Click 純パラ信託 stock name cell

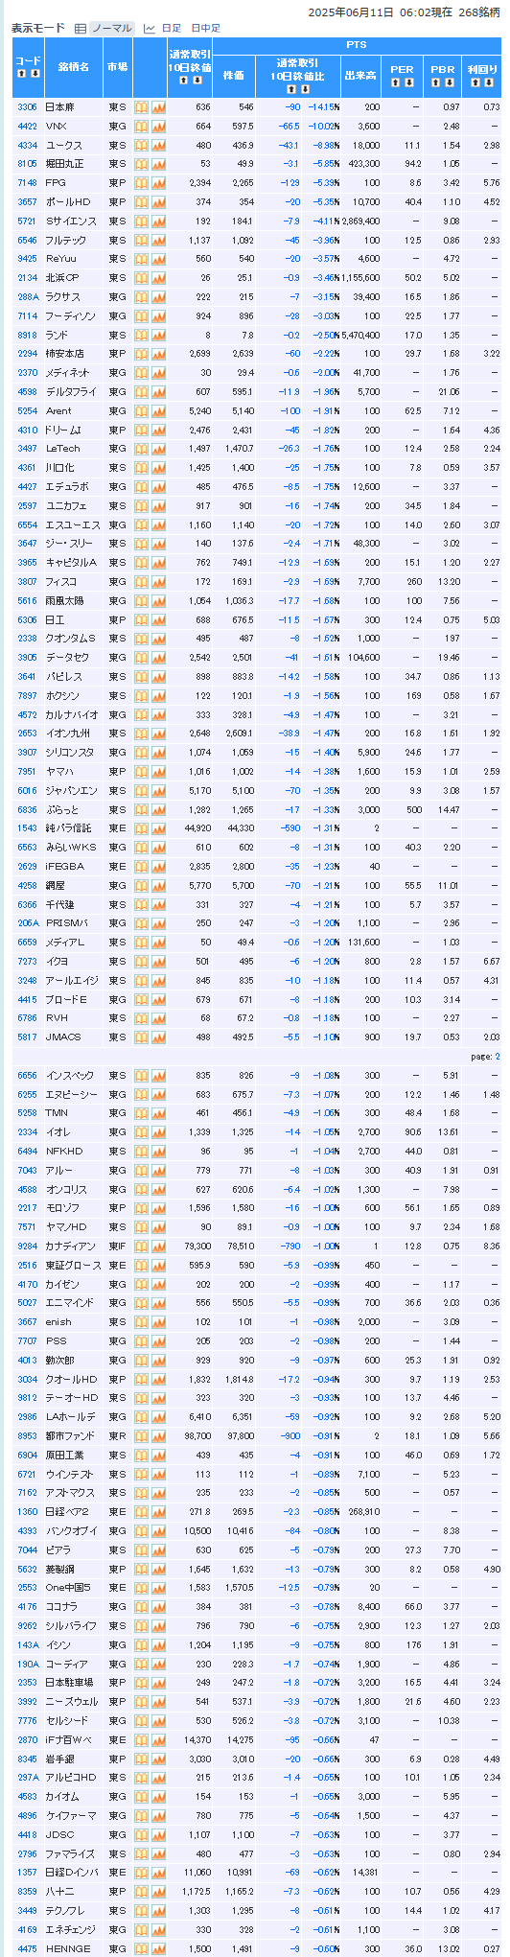pos(73,828)
